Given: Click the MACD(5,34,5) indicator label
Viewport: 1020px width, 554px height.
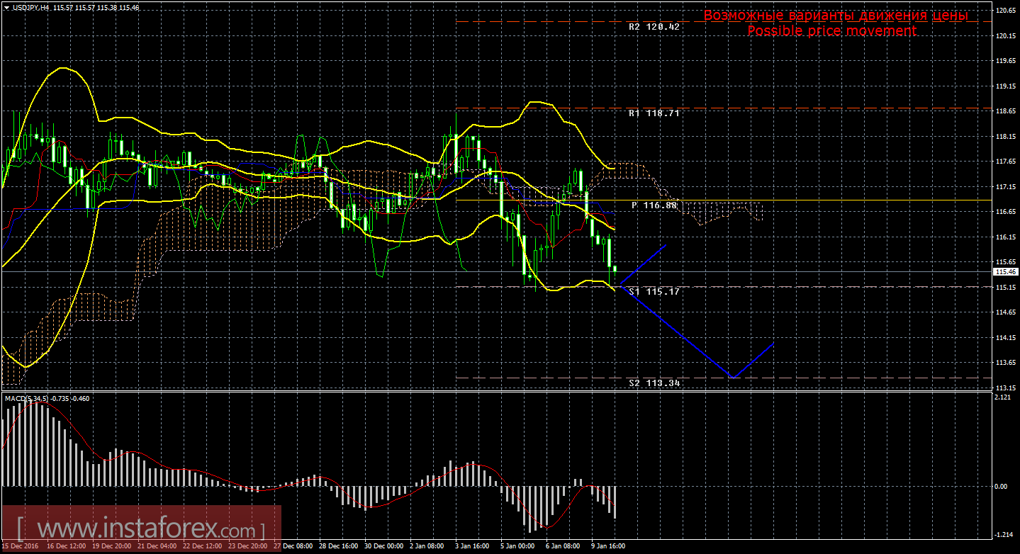Looking at the screenshot, I should point(27,399).
